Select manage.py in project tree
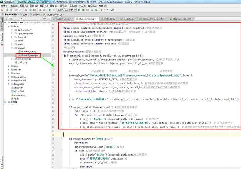 click(18, 95)
